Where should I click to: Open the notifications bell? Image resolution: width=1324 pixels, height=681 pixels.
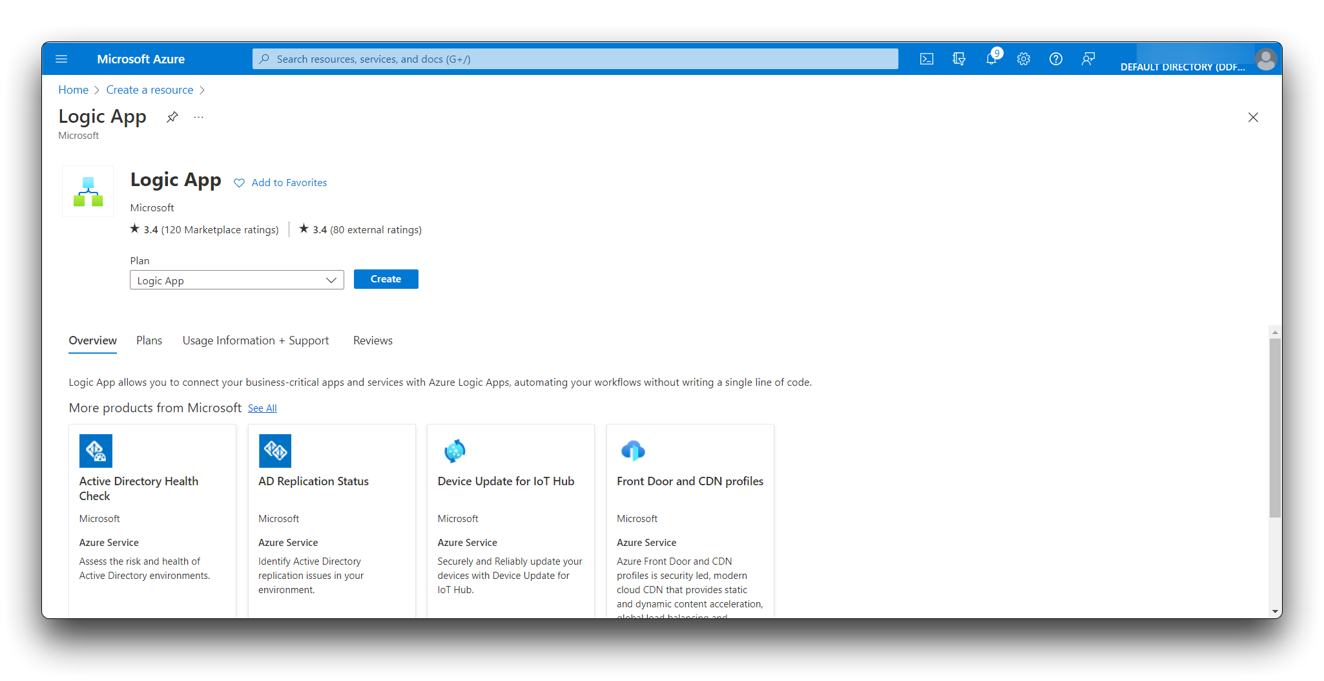coord(992,59)
